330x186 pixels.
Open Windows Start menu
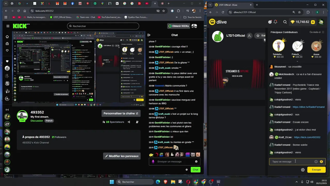112,182
